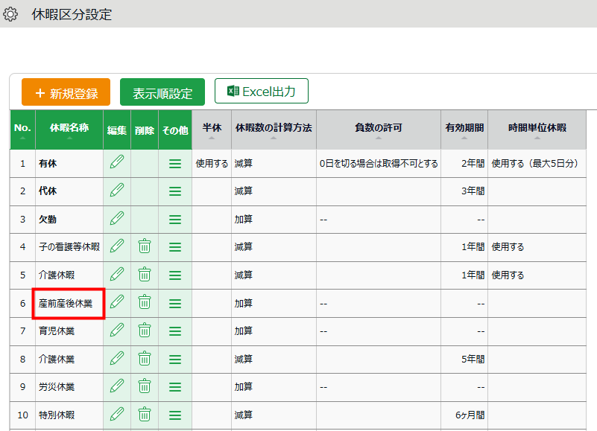Open the edit pencil for 産前産後休業

pyautogui.click(x=117, y=302)
